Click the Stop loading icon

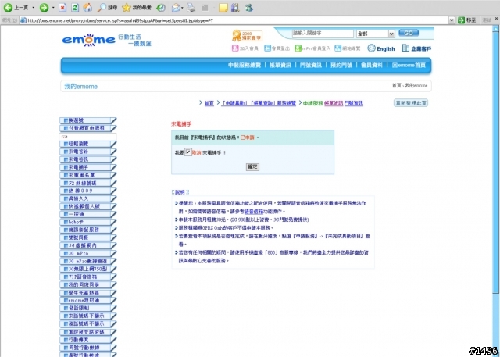point(62,8)
